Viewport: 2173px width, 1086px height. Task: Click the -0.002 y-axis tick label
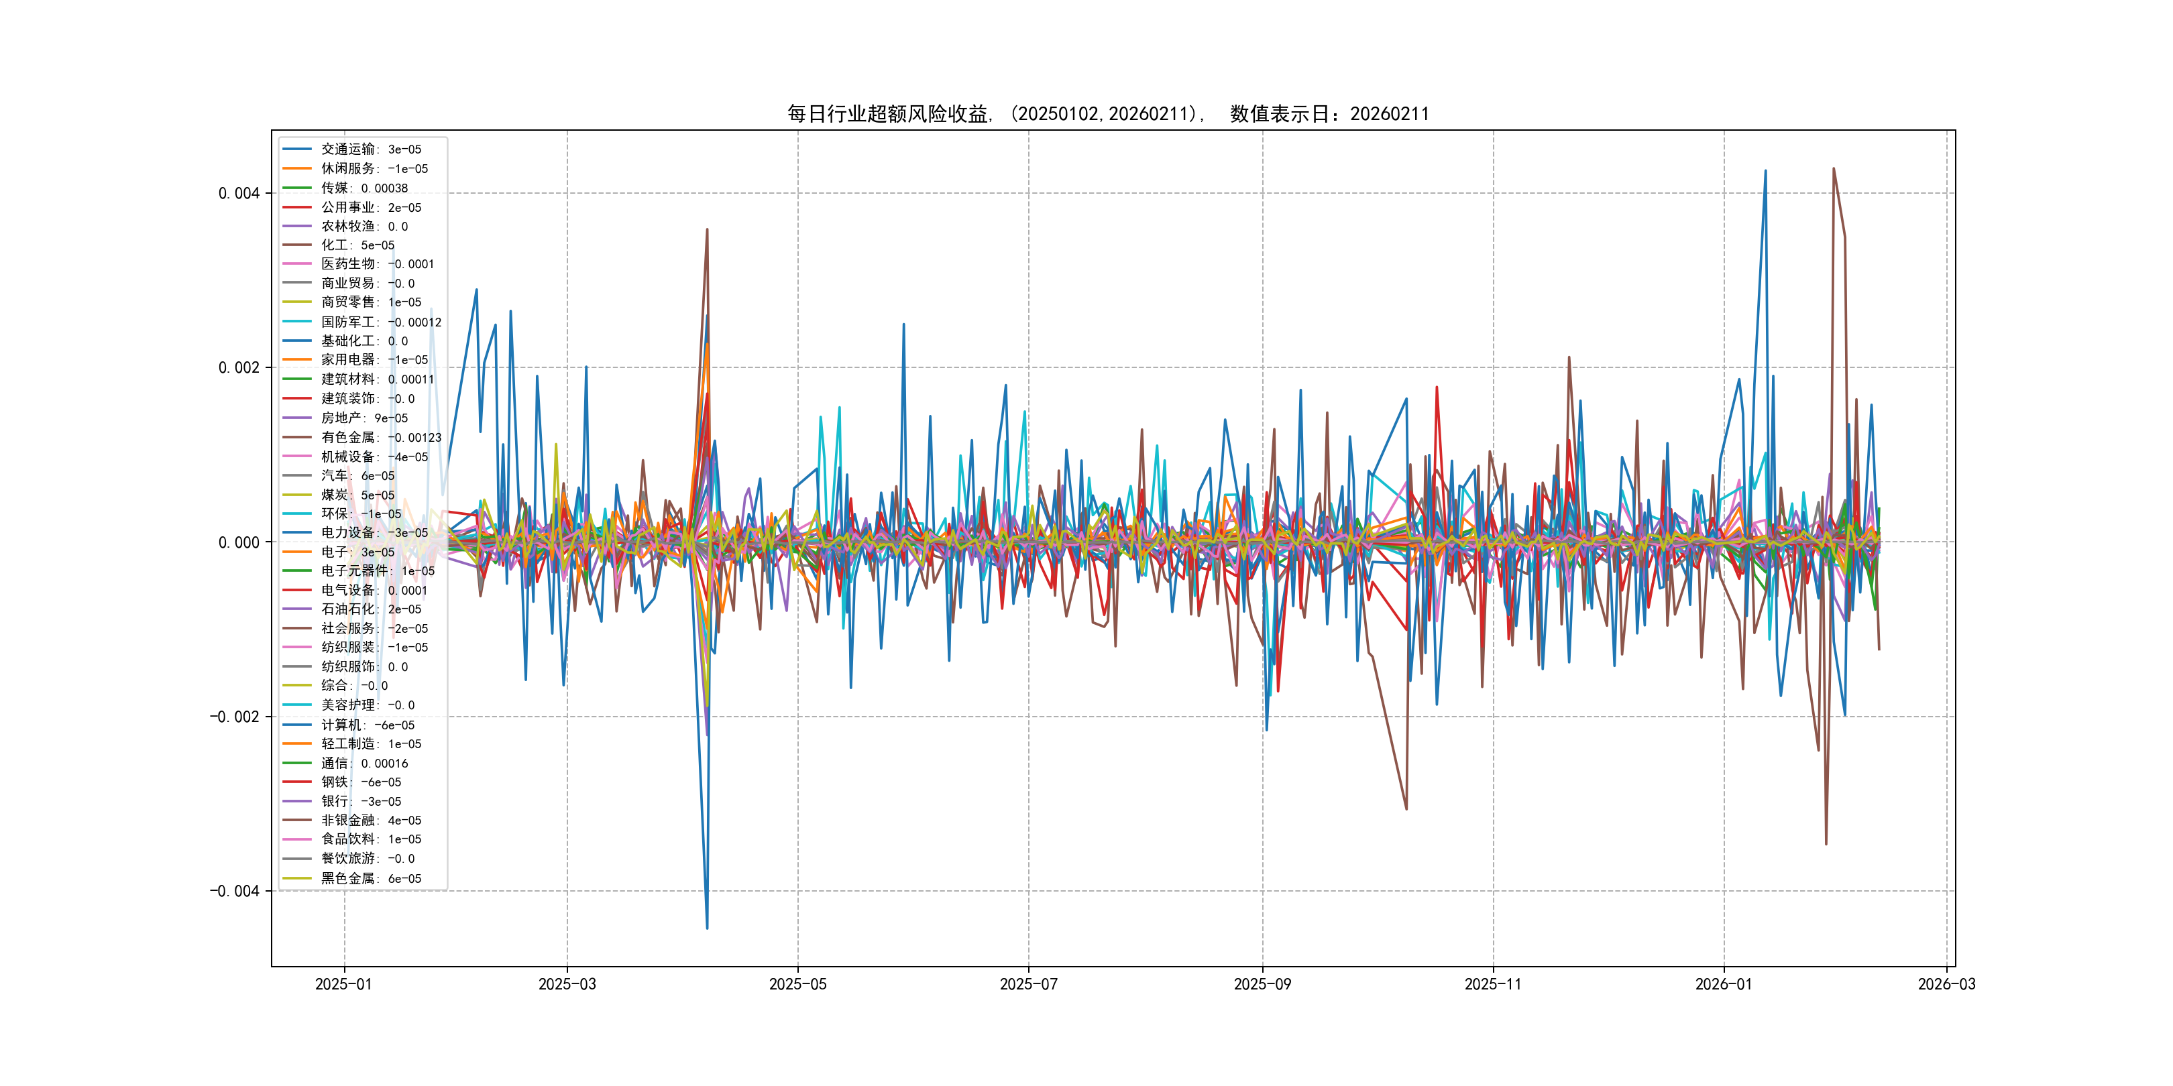(235, 717)
